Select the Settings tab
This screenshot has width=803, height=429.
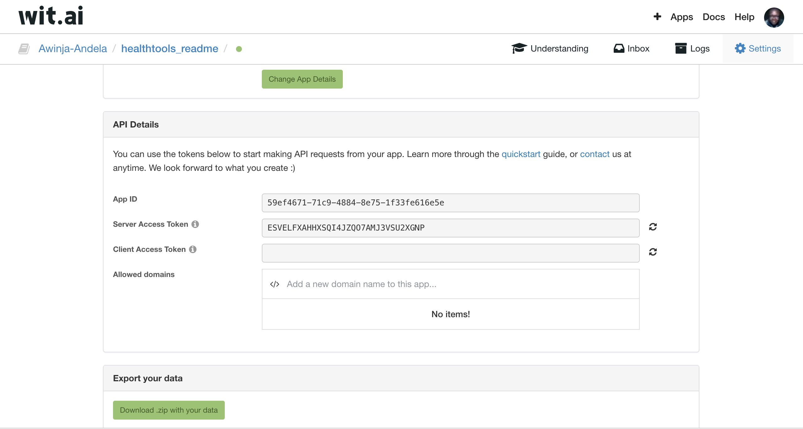(x=758, y=49)
